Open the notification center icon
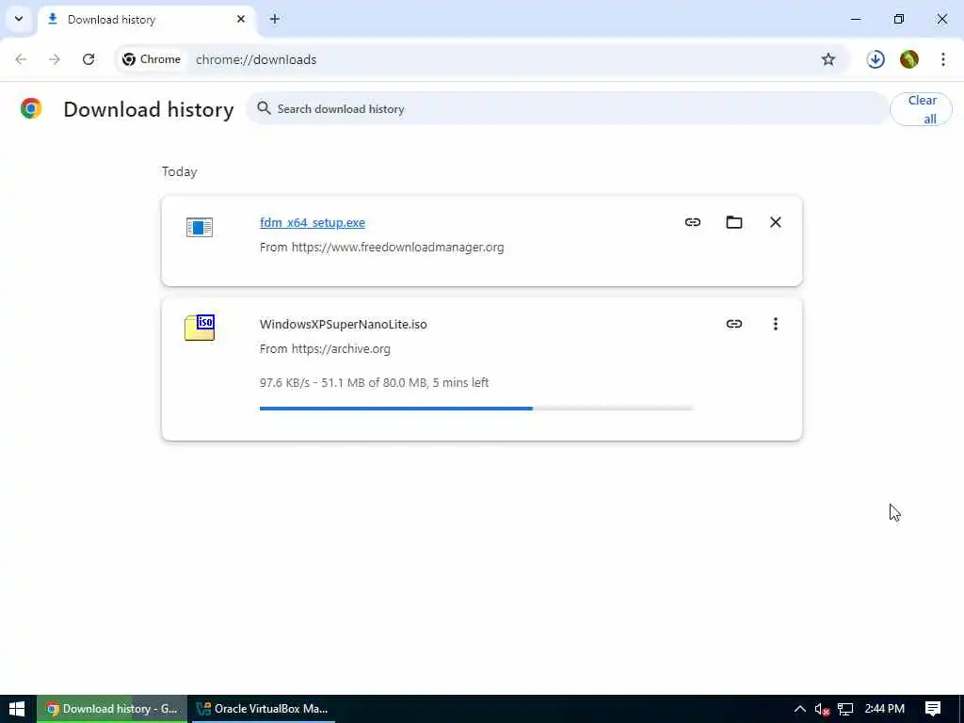Viewport: 964px width, 723px height. (x=933, y=709)
